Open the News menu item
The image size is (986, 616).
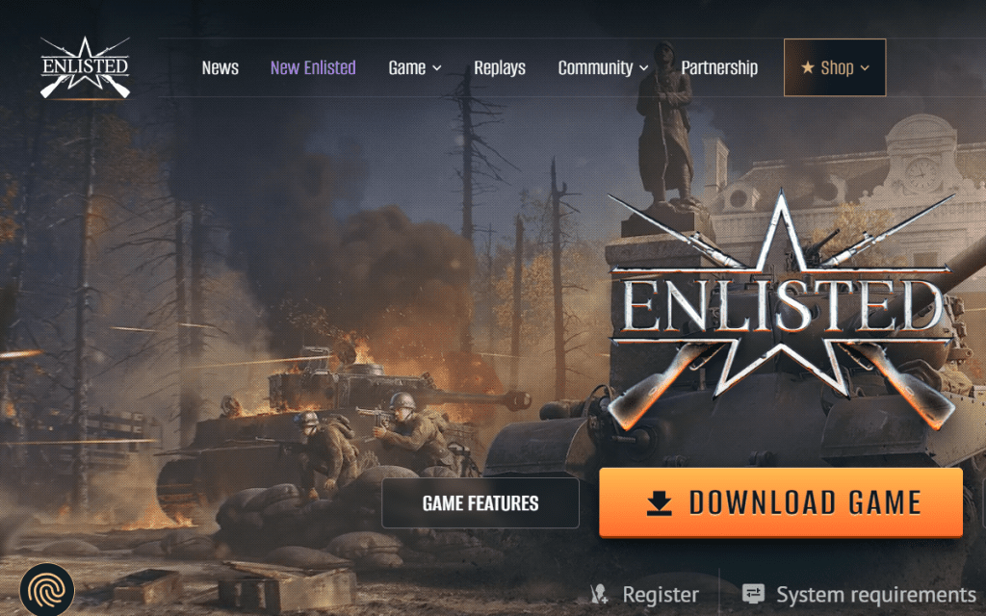tap(221, 67)
